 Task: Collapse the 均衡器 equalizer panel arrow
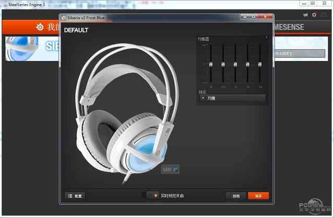click(x=266, y=38)
